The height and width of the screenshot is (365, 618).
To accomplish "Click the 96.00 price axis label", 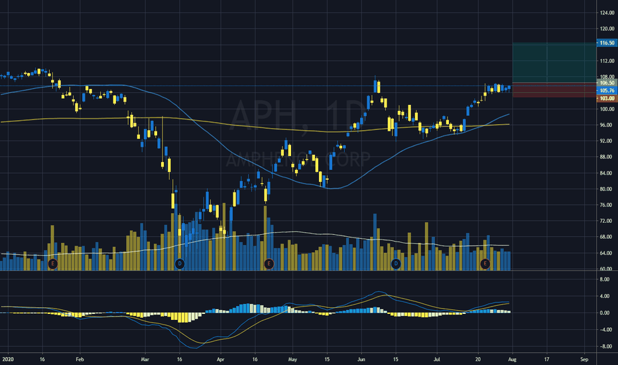I will pyautogui.click(x=607, y=125).
